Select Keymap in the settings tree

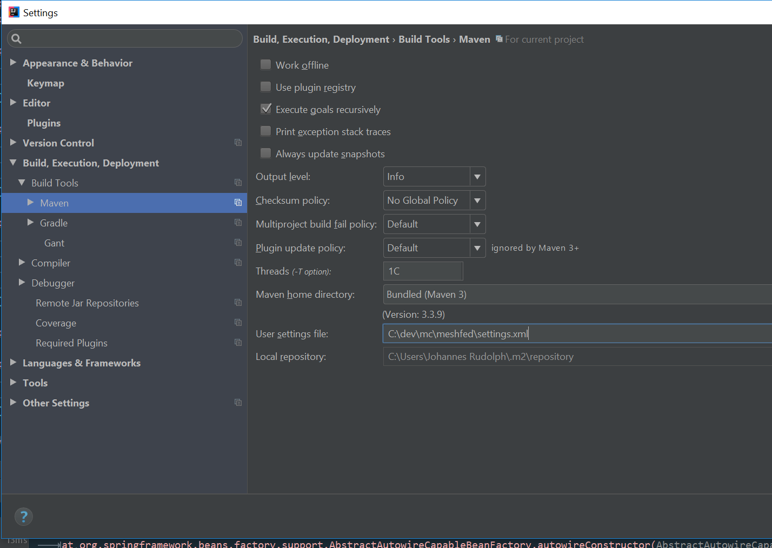coord(45,83)
